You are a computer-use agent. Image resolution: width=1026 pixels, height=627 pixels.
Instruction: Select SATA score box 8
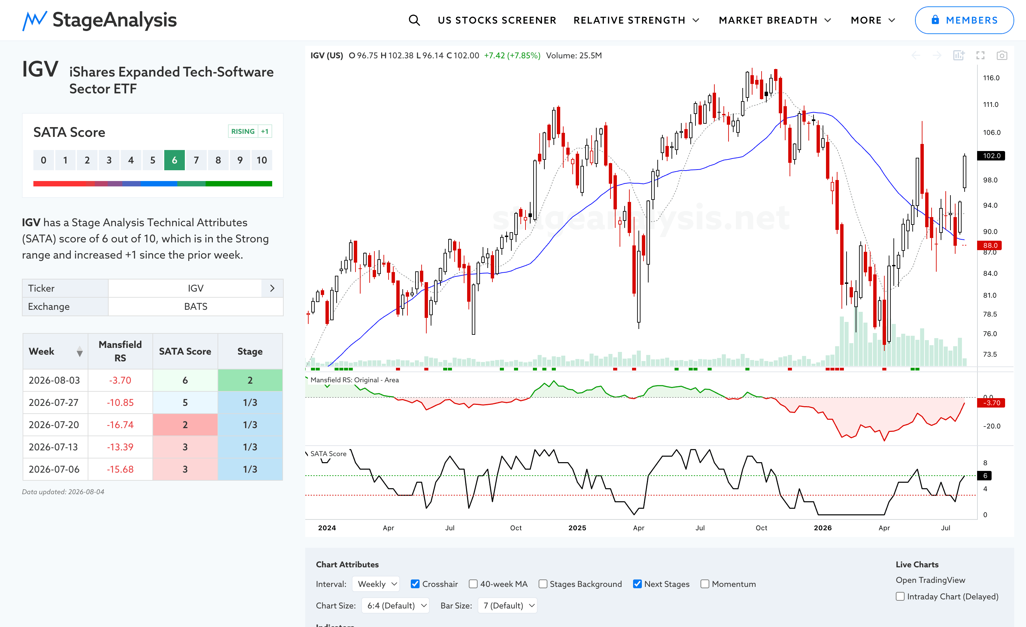click(218, 160)
